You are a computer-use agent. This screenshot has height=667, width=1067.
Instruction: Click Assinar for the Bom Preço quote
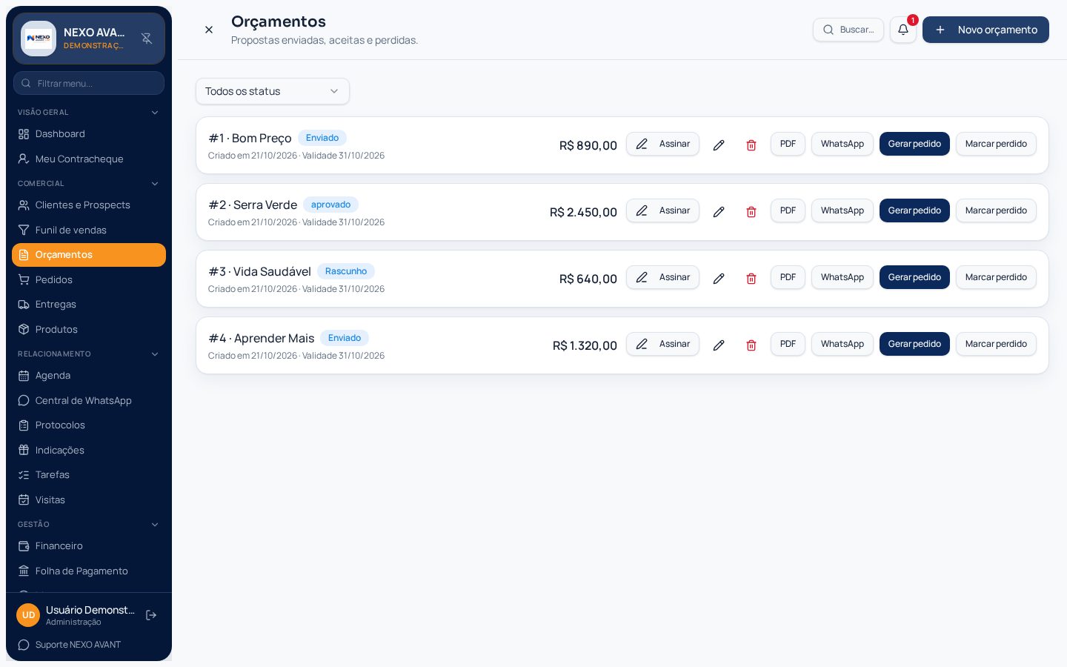pyautogui.click(x=662, y=144)
